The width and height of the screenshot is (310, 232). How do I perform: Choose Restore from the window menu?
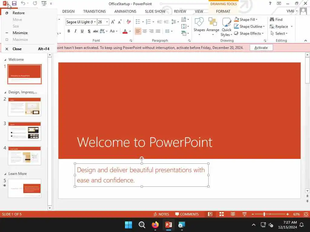pos(28,13)
